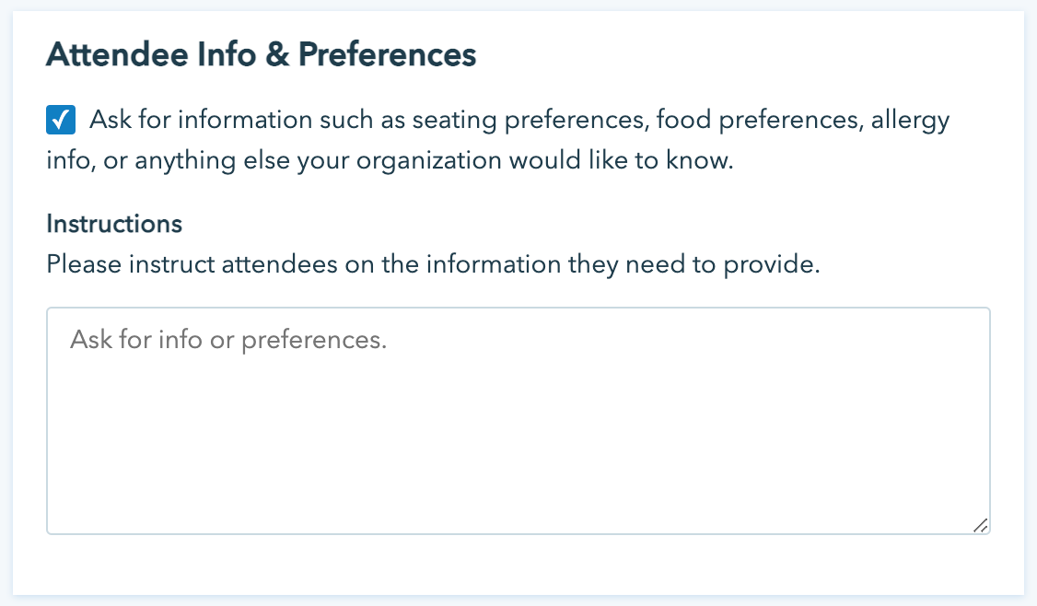Click the white checkmark icon

pyautogui.click(x=61, y=120)
